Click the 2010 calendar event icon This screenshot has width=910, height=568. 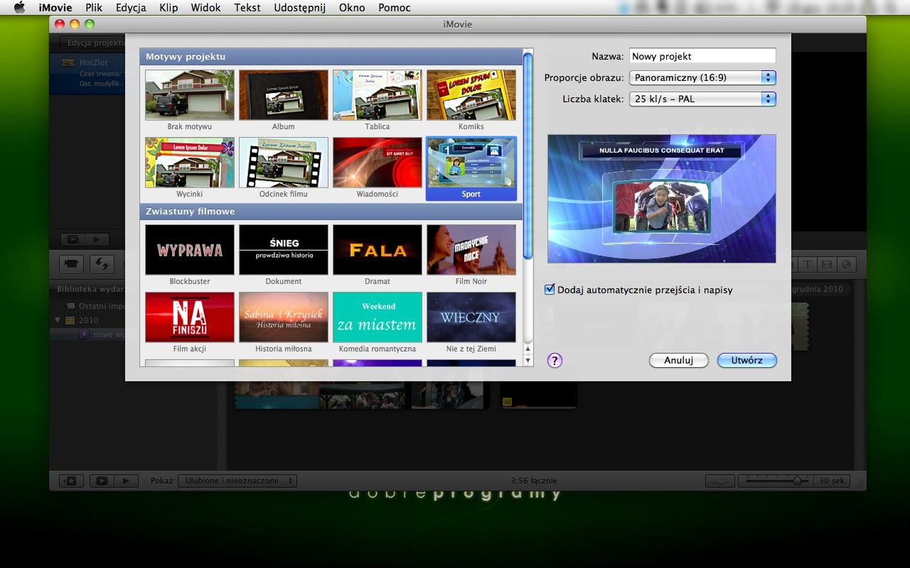coord(70,320)
